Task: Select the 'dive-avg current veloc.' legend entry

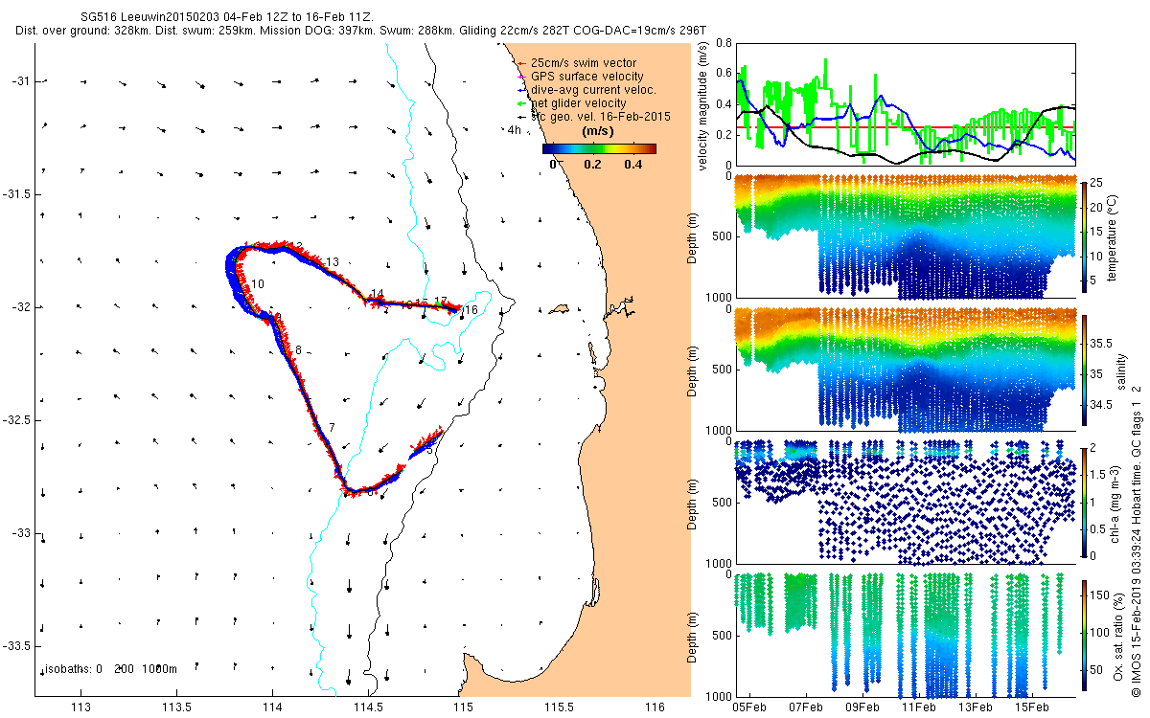Action: (x=592, y=90)
